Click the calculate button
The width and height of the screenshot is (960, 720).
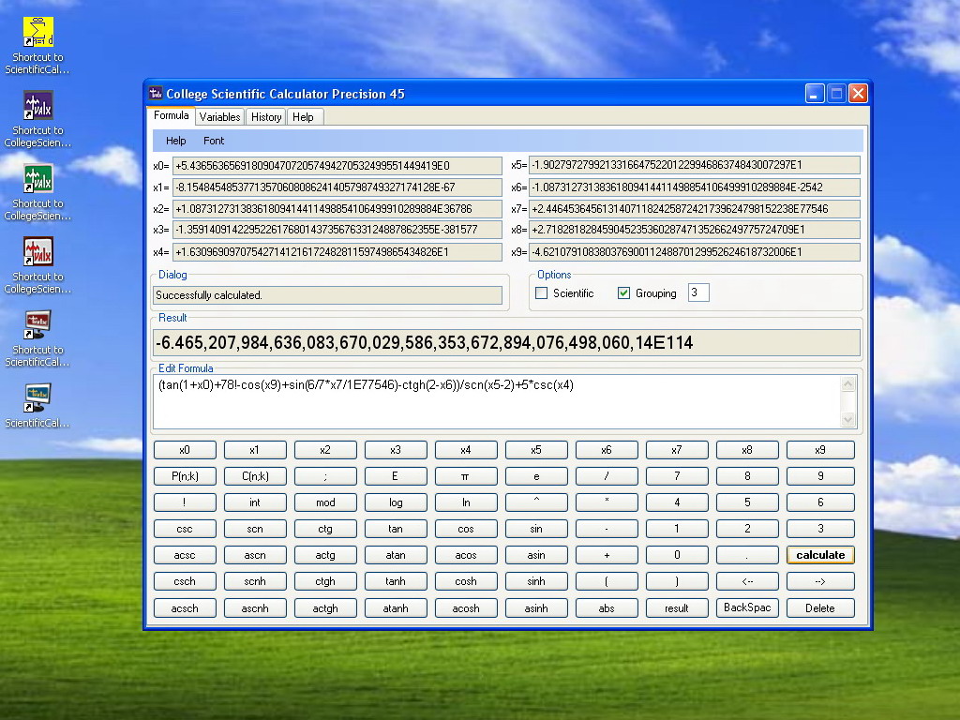pos(820,555)
